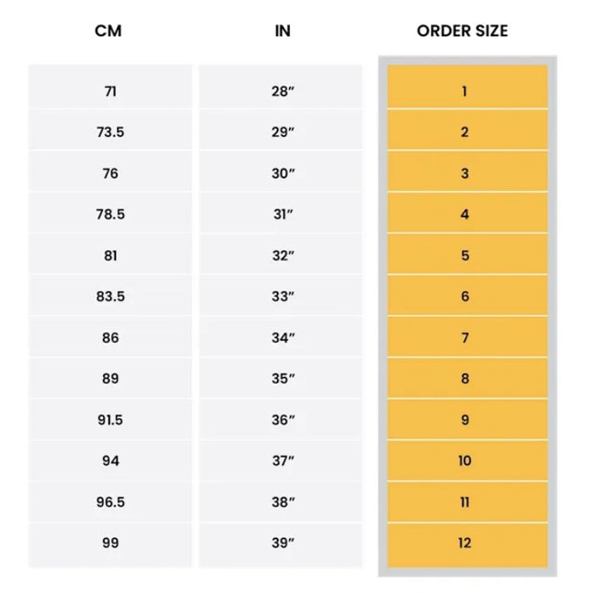Select order size 3 cell
Viewport: 593px width, 593px height.
pos(465,173)
